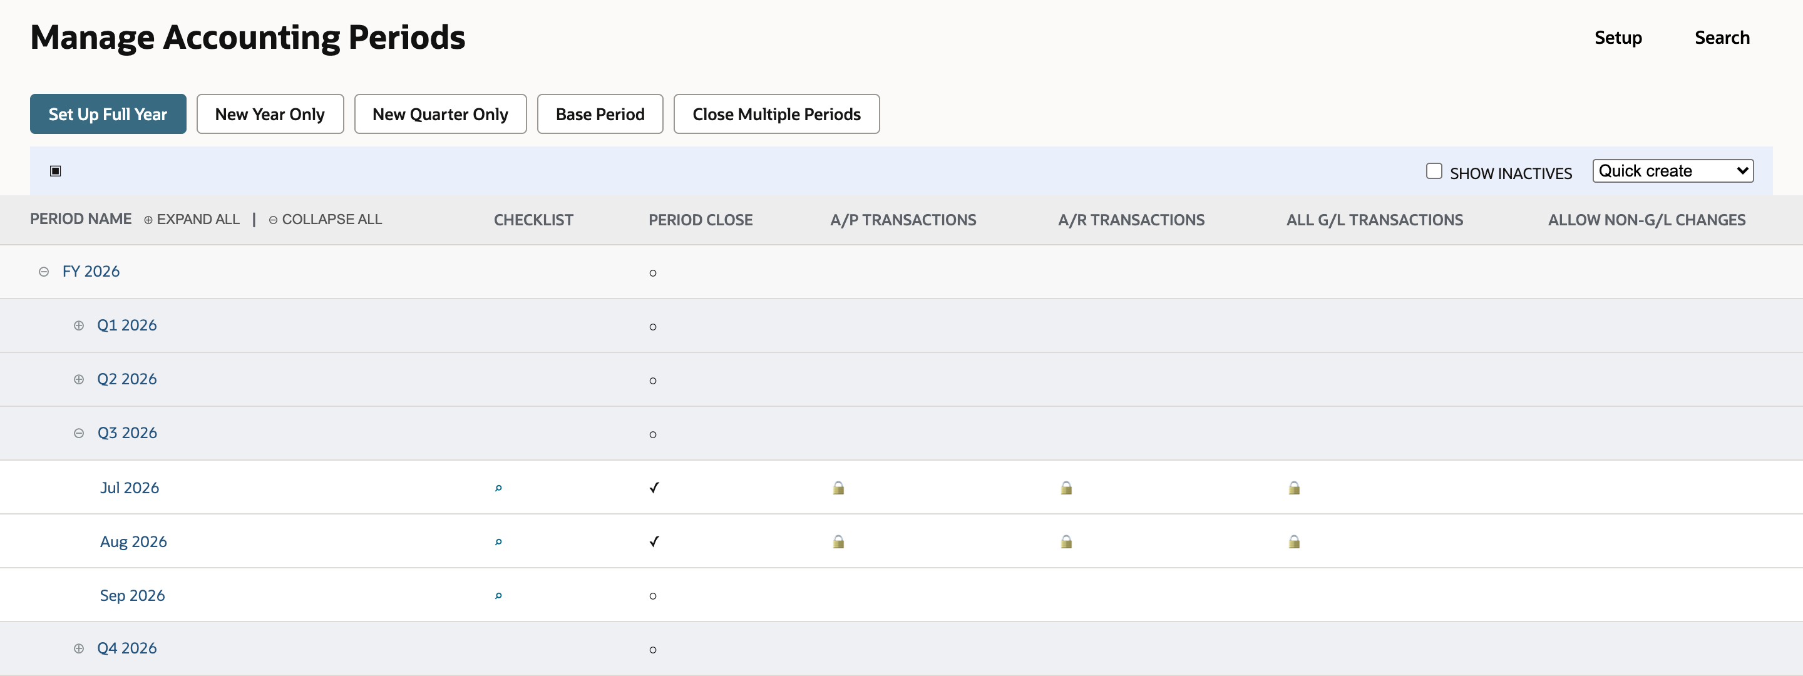Enable the Show Inactives checkbox
Screen dimensions: 1803x676
[1434, 171]
